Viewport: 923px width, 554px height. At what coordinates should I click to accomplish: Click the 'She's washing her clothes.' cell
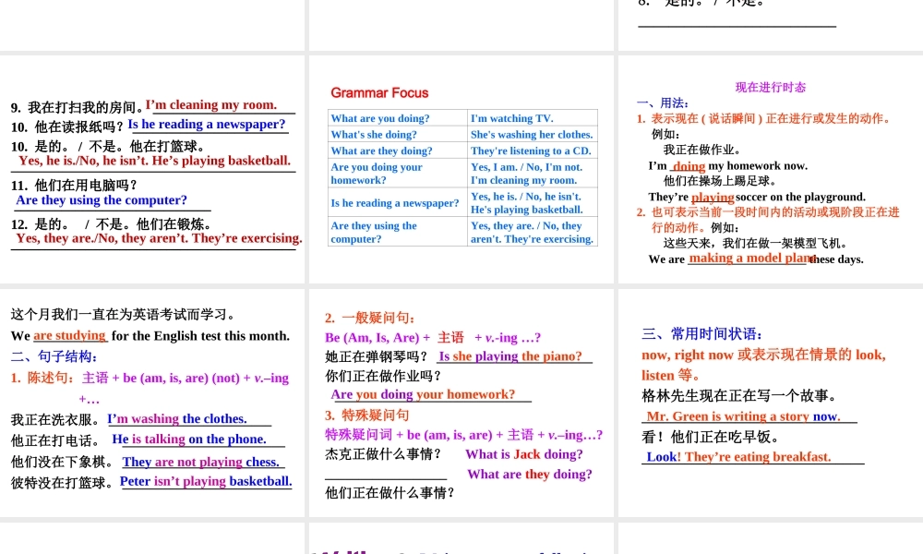(x=532, y=135)
